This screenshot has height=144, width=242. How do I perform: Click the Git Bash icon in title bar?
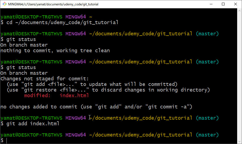tap(5, 4)
